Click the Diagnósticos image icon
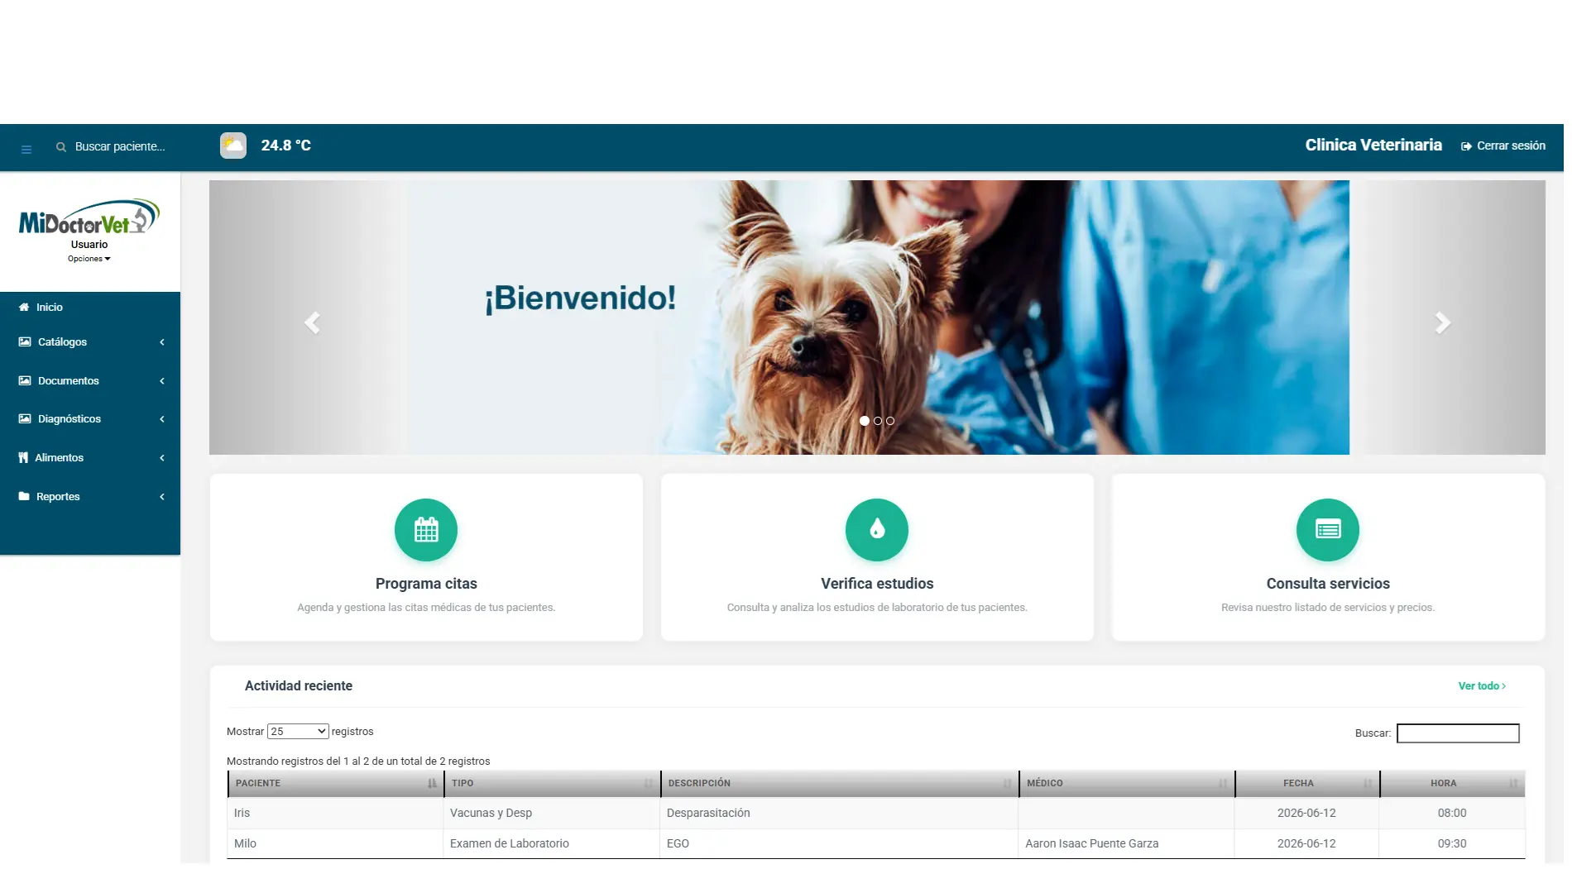Screen dimensions: 1572x888 coord(25,418)
